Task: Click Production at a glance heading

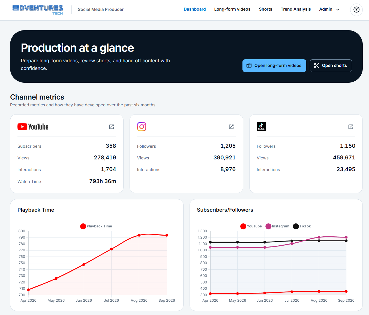Action: click(77, 48)
